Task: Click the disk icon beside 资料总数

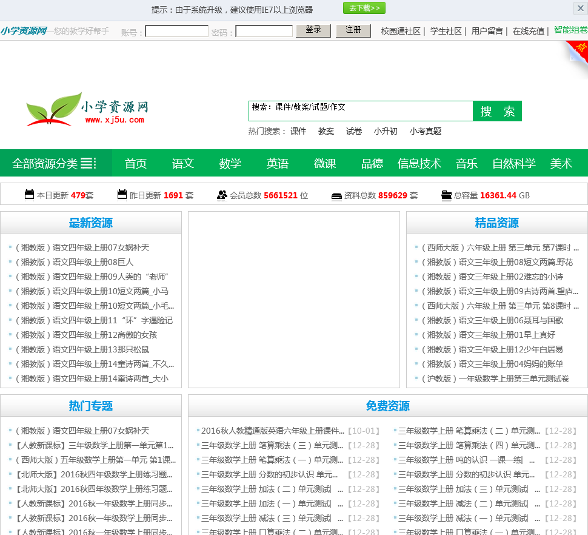Action: point(336,195)
